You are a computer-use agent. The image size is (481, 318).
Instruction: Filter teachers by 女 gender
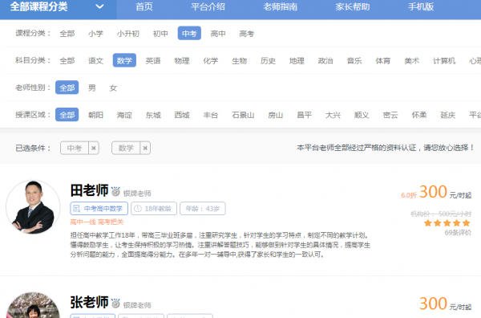tap(114, 88)
